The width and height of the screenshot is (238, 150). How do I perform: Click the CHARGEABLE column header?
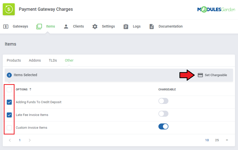[x=167, y=89]
